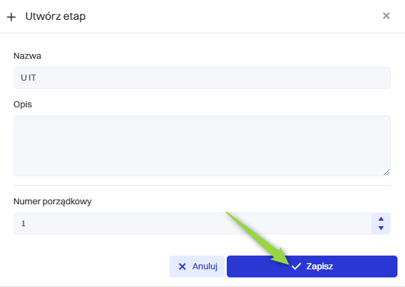Close the Utwórz etap dialog with X

point(386,16)
